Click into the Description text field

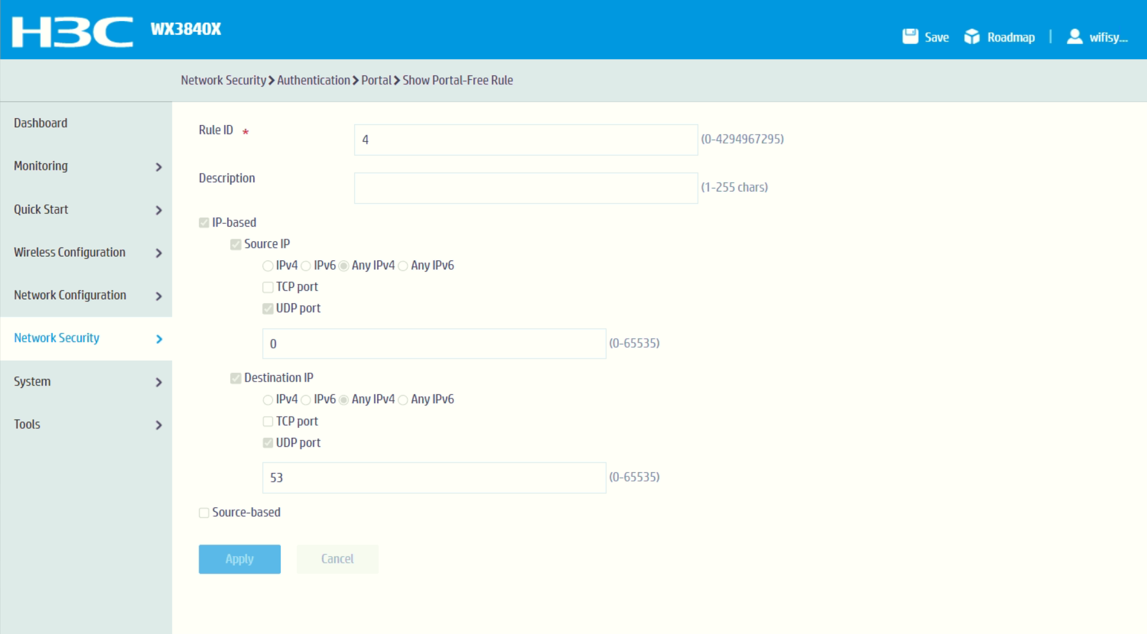[526, 188]
